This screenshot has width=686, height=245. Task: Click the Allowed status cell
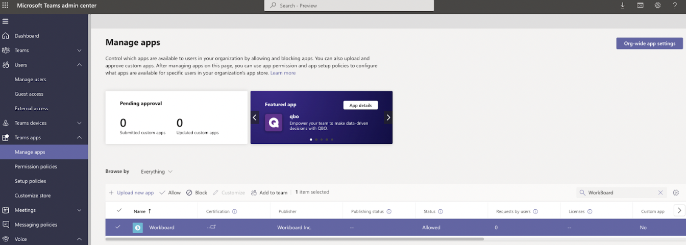pos(431,228)
